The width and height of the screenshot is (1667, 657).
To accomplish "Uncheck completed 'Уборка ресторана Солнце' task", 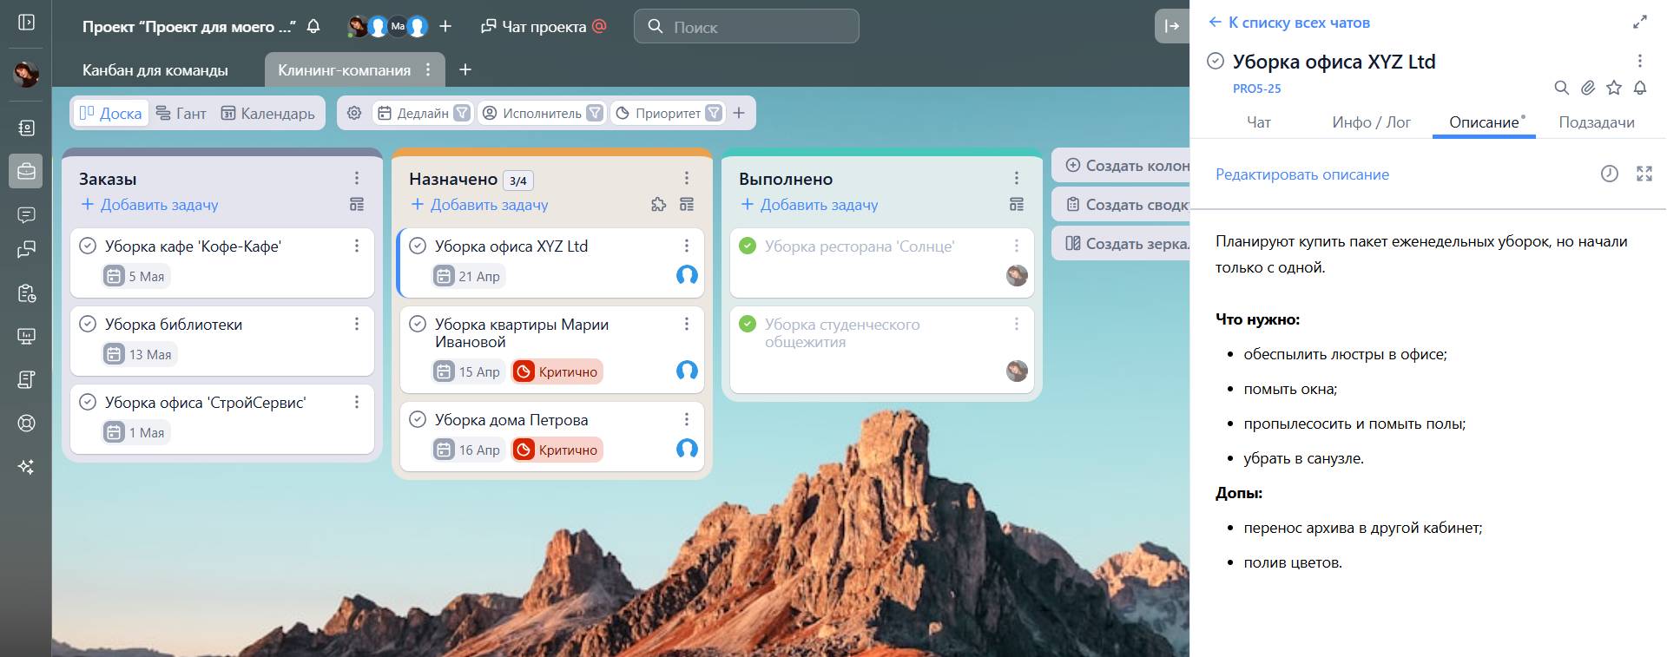I will coord(748,246).
